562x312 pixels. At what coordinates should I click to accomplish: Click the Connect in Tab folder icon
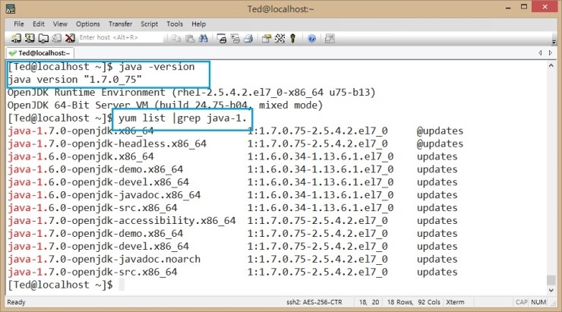pos(43,38)
